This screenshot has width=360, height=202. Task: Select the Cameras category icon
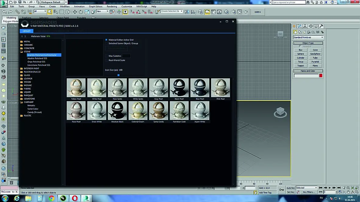point(309,32)
